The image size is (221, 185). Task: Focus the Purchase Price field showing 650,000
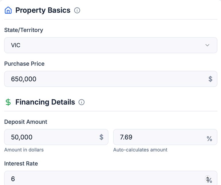click(106, 79)
